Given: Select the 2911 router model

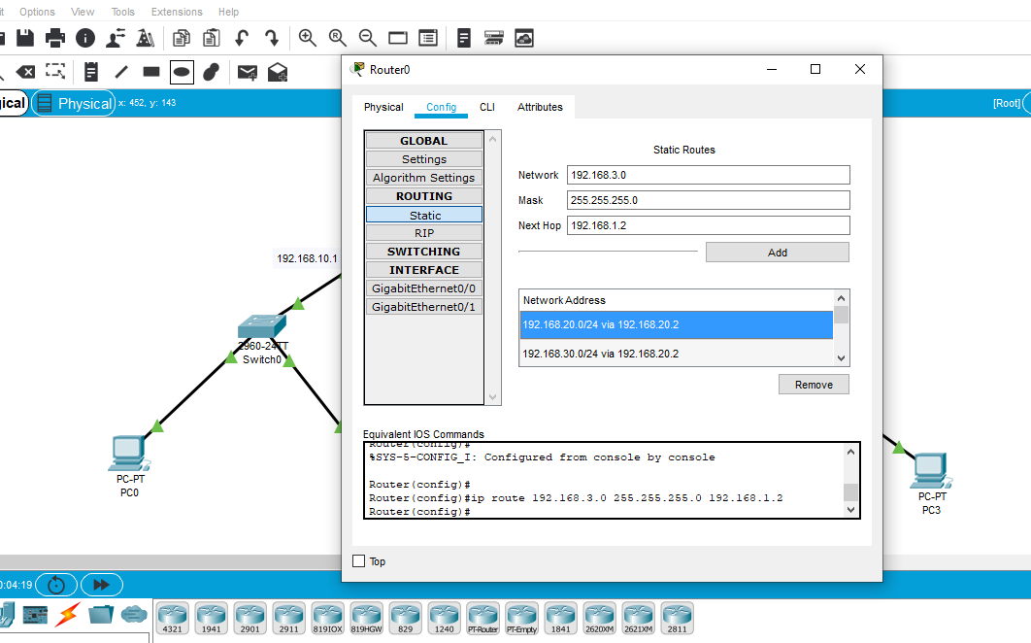Looking at the screenshot, I should tap(288, 618).
